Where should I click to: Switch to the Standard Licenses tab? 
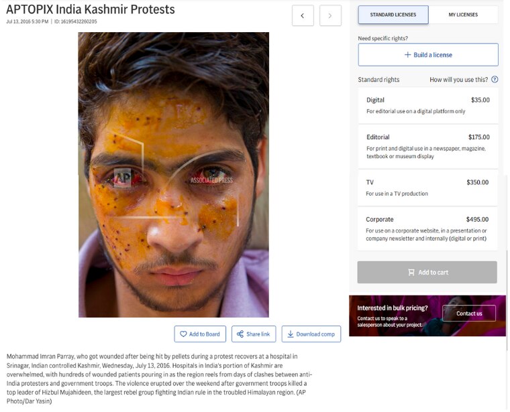(x=393, y=15)
